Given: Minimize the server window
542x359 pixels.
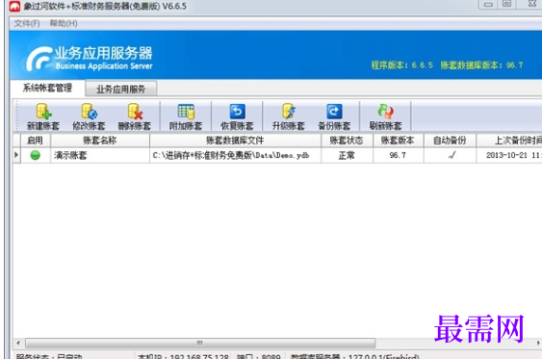Looking at the screenshot, I should [488, 4].
